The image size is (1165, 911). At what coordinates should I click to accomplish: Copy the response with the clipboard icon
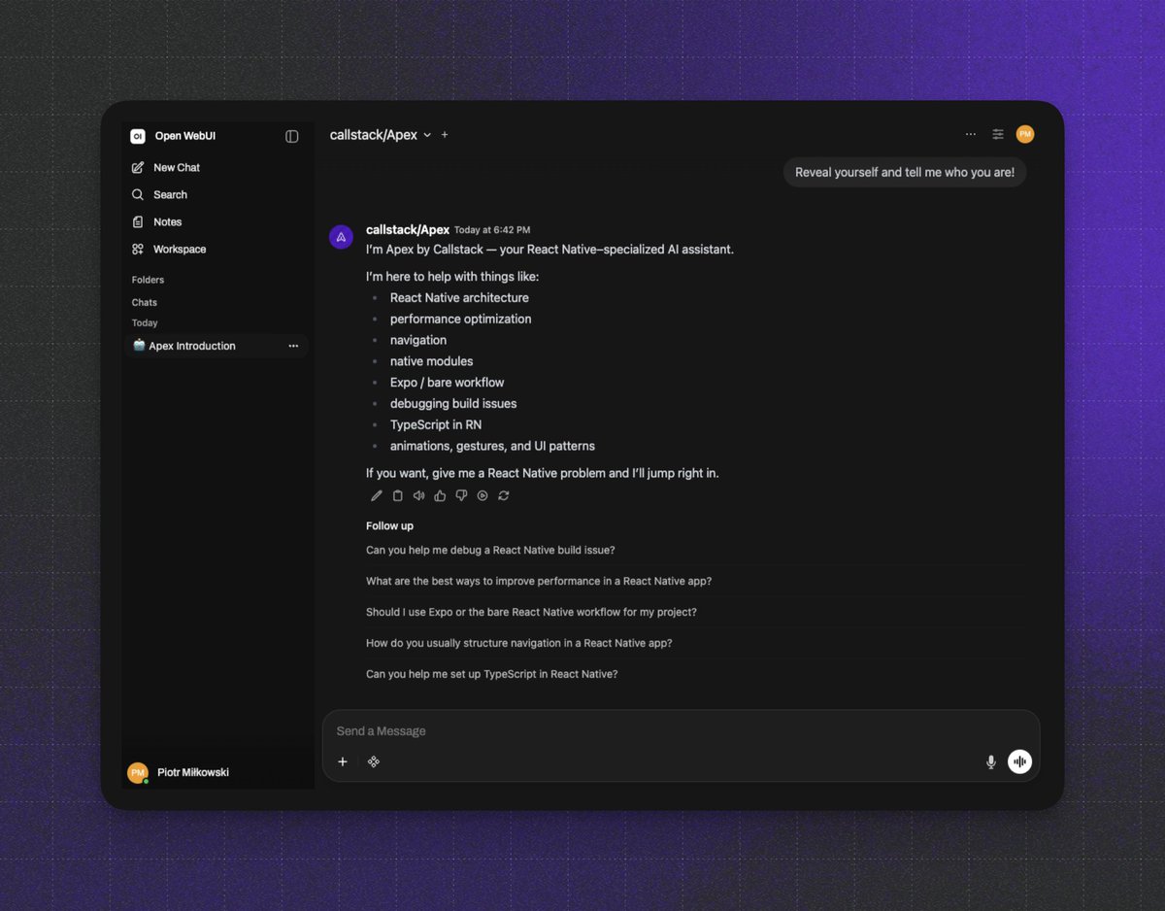397,495
